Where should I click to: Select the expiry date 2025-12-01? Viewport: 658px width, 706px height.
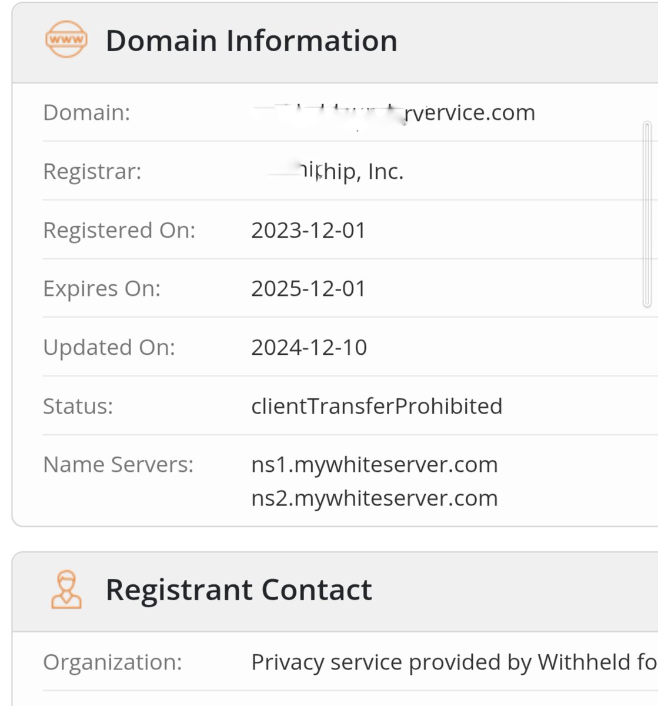[x=309, y=288]
